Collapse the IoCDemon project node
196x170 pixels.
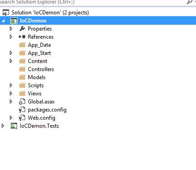point(3,21)
